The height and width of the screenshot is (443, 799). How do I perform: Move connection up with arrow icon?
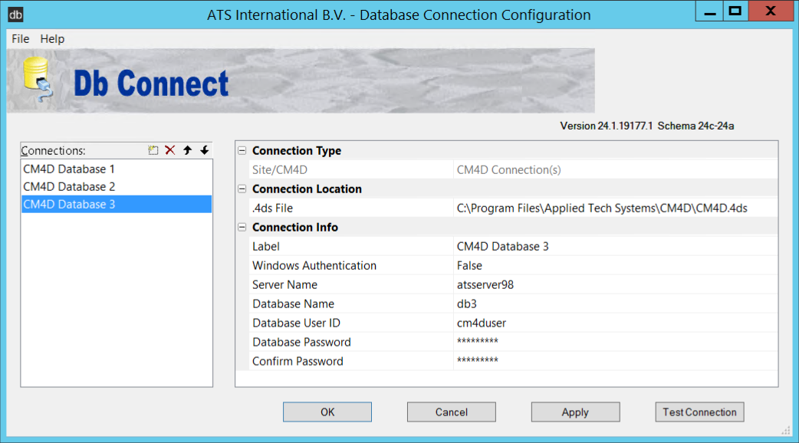click(x=188, y=150)
